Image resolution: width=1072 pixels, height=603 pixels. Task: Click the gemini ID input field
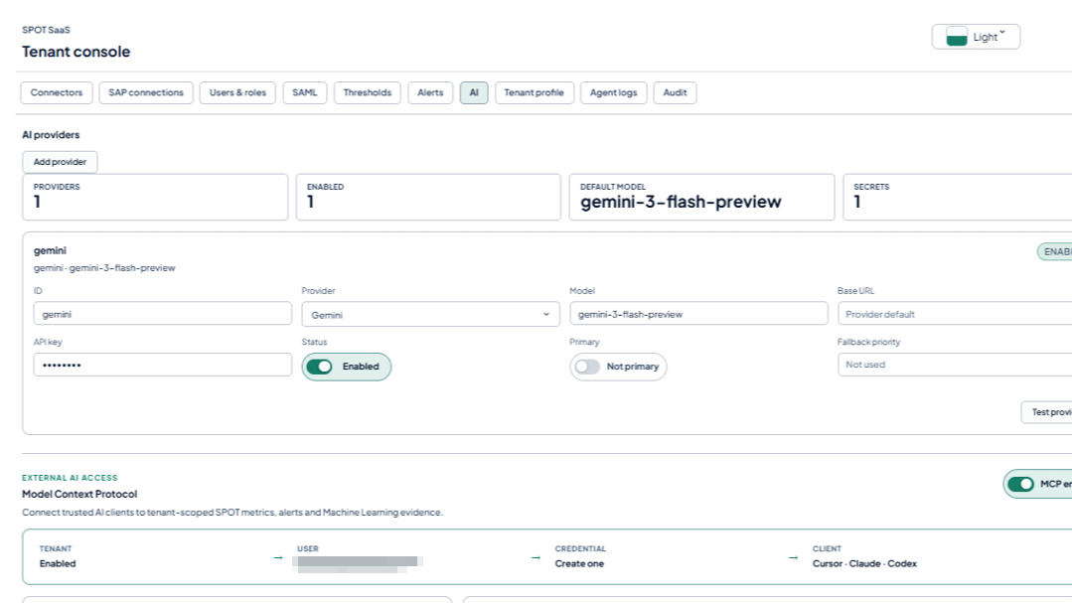point(163,314)
